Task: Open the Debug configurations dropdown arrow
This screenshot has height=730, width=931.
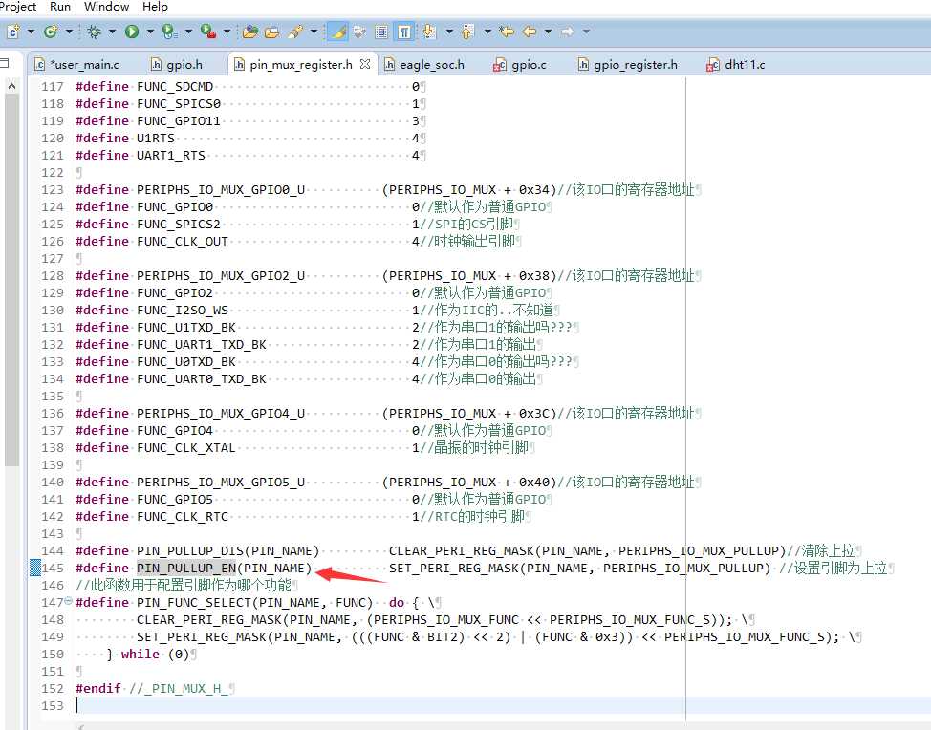Action: coord(112,32)
